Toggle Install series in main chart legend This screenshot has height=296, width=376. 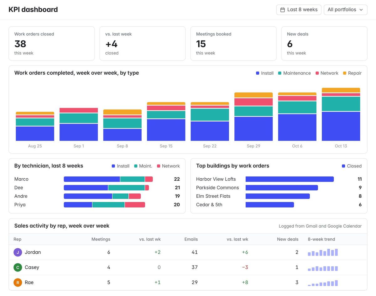pyautogui.click(x=265, y=73)
